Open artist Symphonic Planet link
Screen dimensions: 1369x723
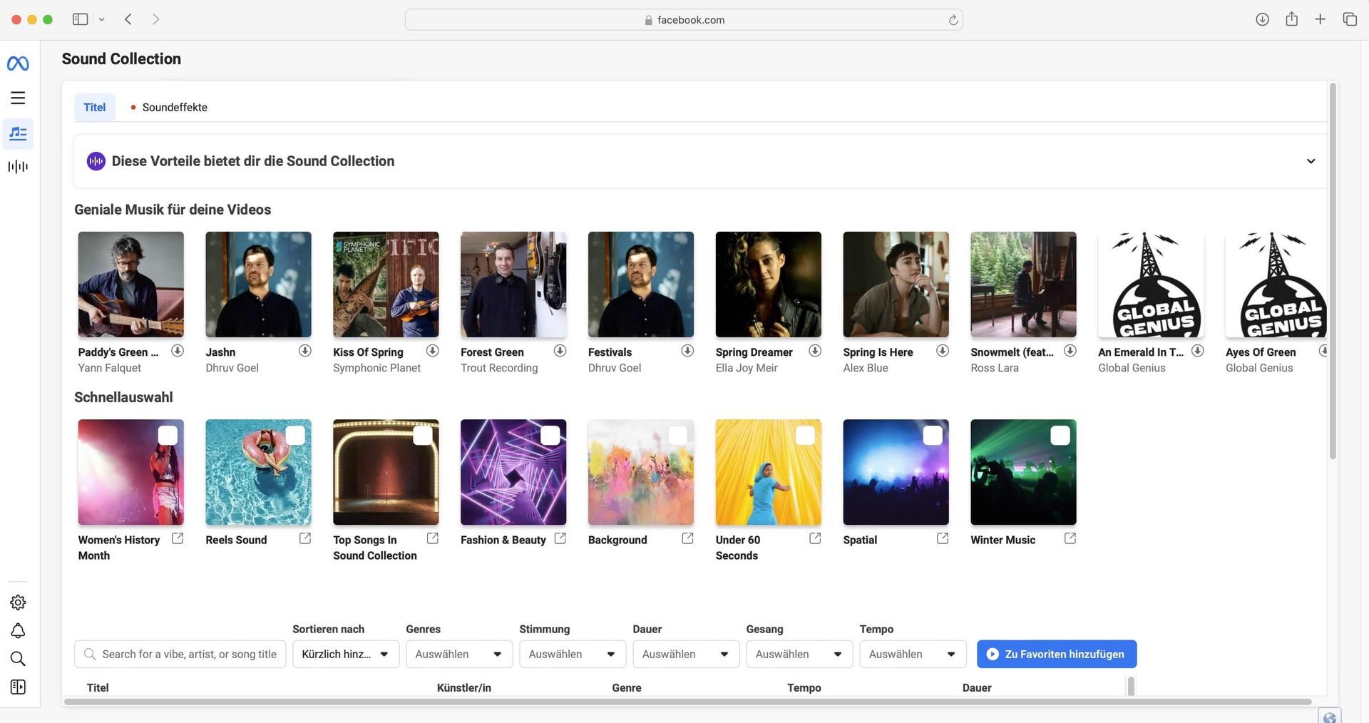pos(376,368)
